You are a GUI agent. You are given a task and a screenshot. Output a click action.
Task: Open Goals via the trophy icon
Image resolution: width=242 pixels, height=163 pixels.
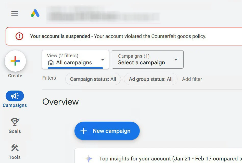[15, 122]
